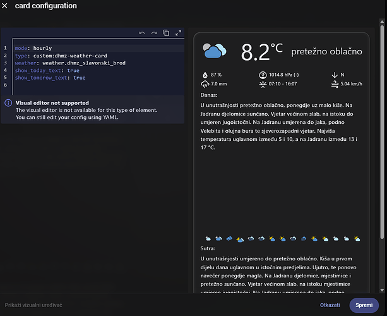
Task: Click the last hourly forecast icon
Action: point(357,239)
